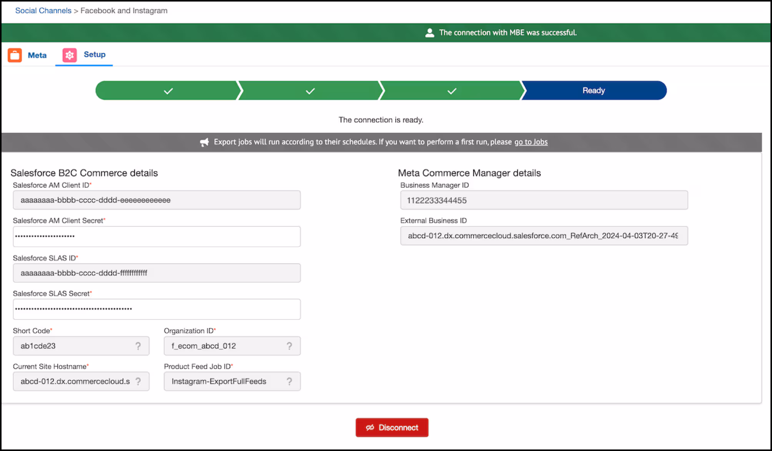Click the Organization ID field f_ecom_abcd_012
The width and height of the screenshot is (772, 451).
click(232, 346)
